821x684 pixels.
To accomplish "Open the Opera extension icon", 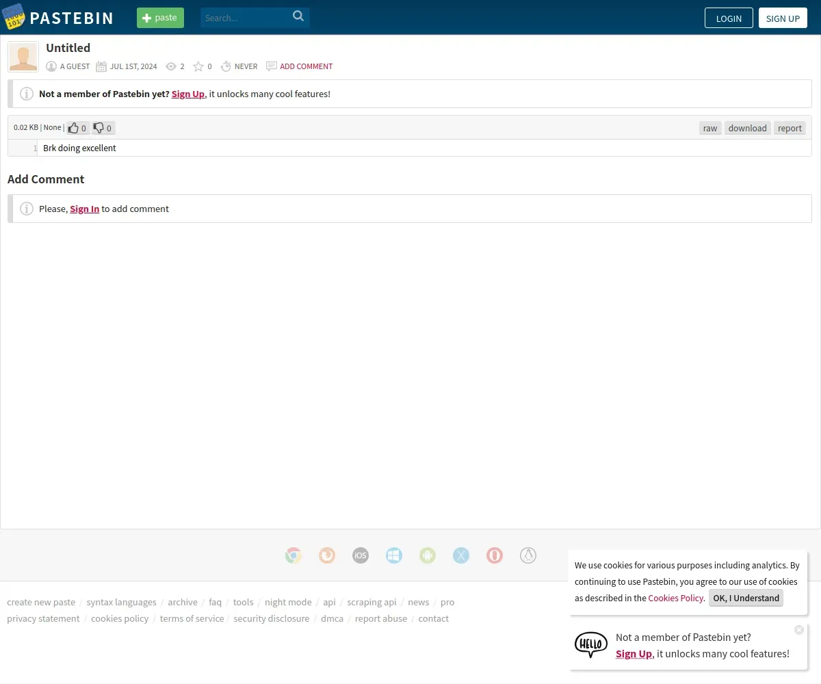I will (495, 555).
